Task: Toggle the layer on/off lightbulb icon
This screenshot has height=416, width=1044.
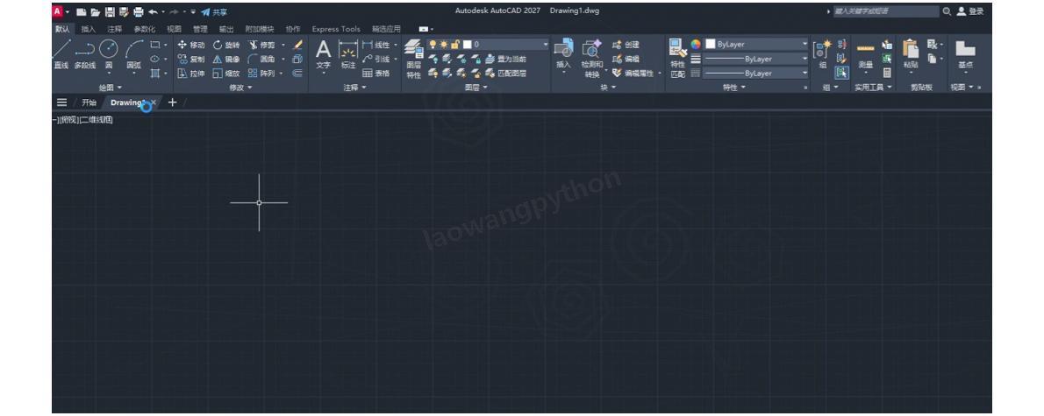Action: (433, 45)
